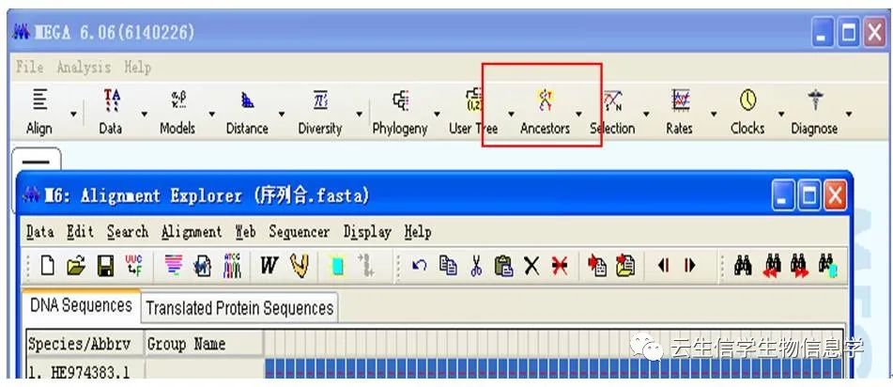The width and height of the screenshot is (893, 387).
Task: Create new alignment with blank page icon
Action: click(x=48, y=266)
